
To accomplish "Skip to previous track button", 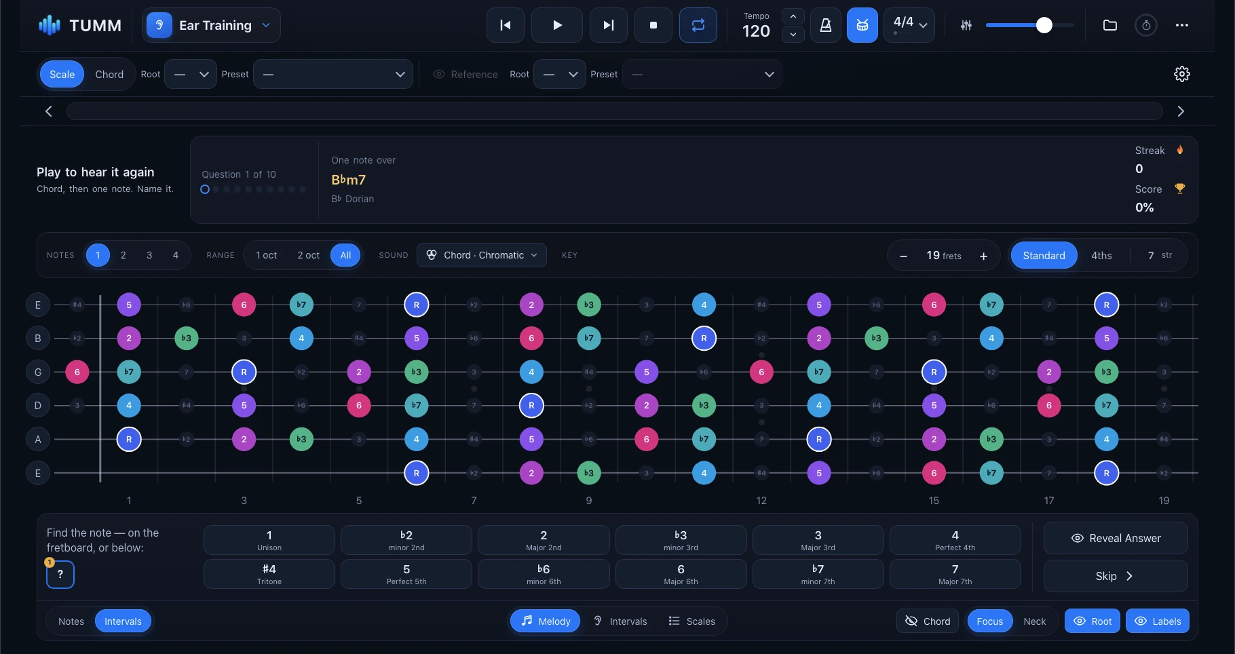I will 506,25.
